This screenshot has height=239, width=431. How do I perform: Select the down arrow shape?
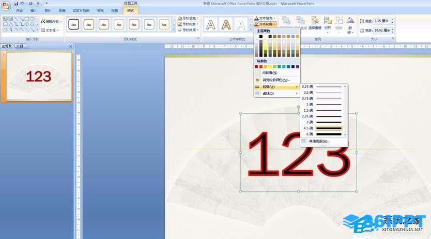(x=32, y=24)
